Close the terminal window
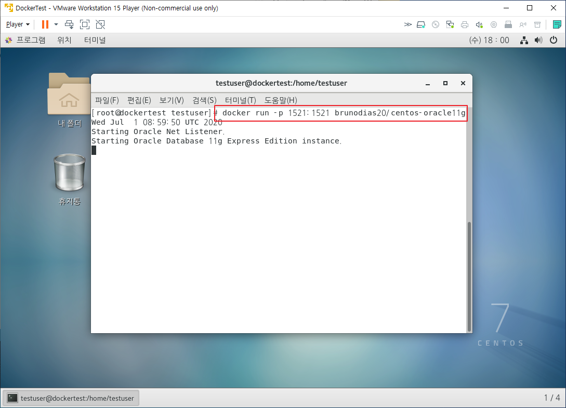Image resolution: width=566 pixels, height=408 pixels. coord(463,83)
